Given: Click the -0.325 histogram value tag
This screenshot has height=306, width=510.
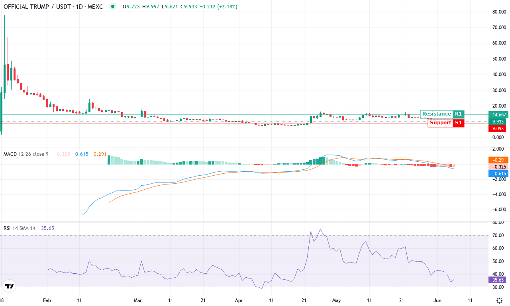Looking at the screenshot, I should [498, 167].
